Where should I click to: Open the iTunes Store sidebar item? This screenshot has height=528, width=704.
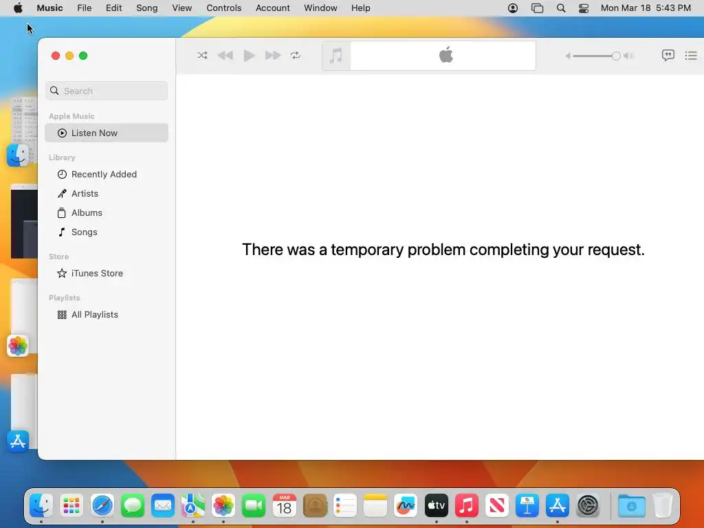pyautogui.click(x=107, y=274)
